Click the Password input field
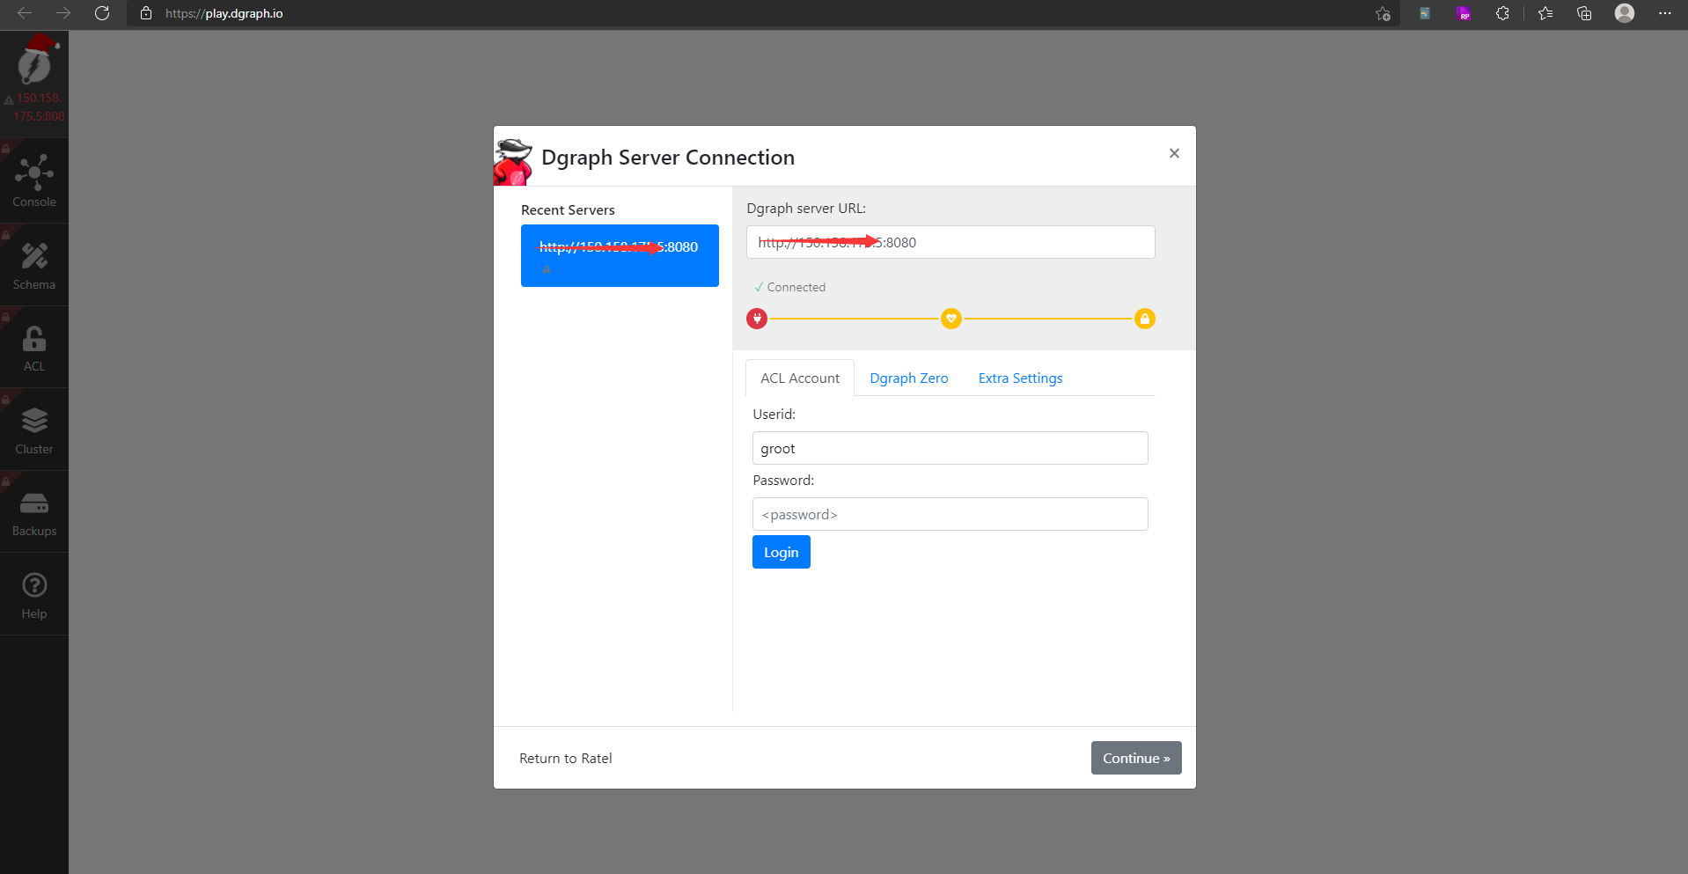 pos(950,514)
